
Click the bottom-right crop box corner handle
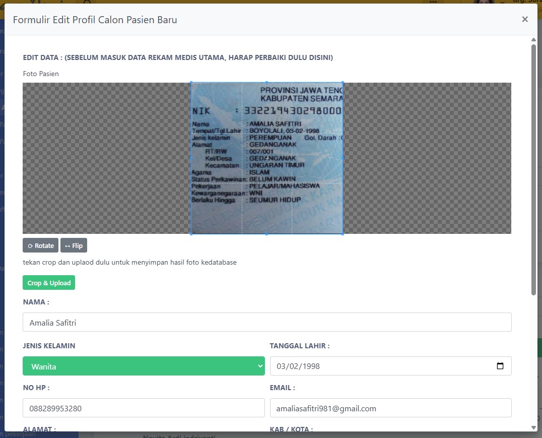(343, 234)
